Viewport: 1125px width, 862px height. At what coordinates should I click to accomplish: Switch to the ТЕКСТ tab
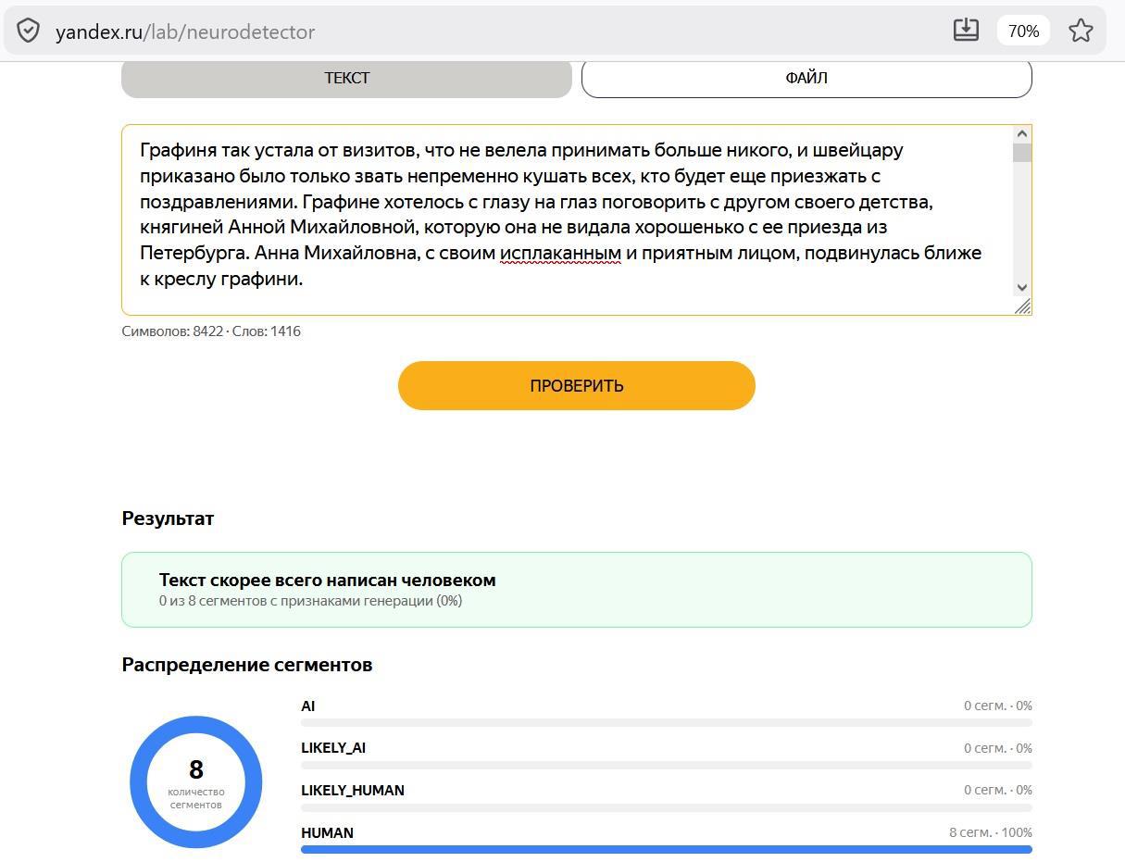[x=346, y=79]
